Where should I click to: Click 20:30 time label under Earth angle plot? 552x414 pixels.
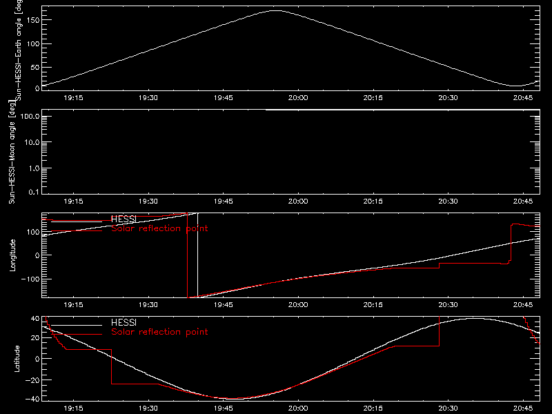[448, 97]
